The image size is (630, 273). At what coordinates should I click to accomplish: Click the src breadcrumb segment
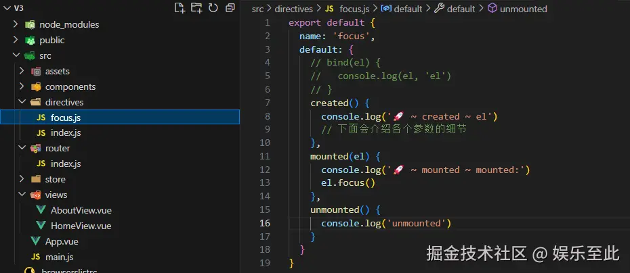pos(257,9)
